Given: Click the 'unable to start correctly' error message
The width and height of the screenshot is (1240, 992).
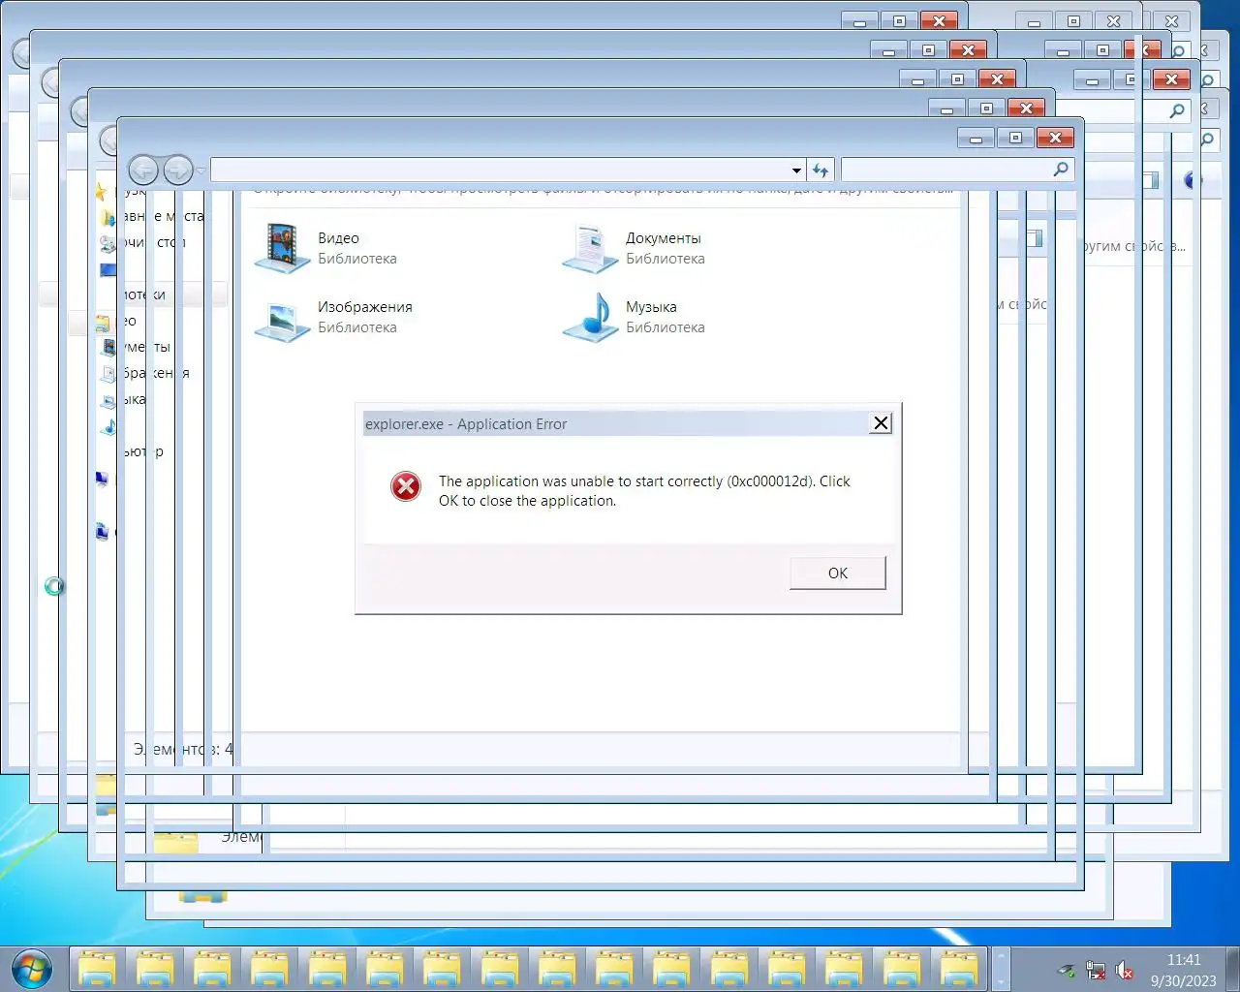Looking at the screenshot, I should (x=644, y=491).
